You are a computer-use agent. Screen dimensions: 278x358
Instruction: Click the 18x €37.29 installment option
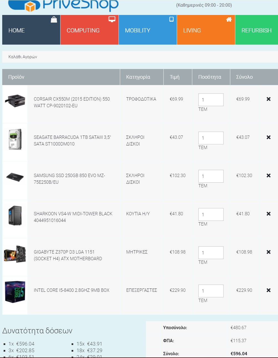point(89,351)
